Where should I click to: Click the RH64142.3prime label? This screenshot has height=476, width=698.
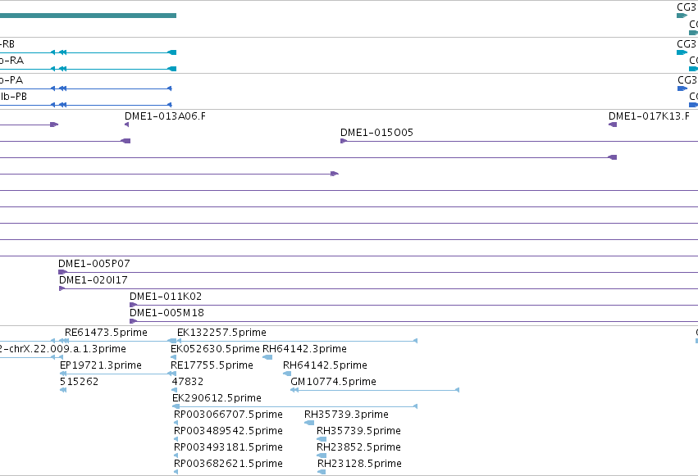click(304, 349)
